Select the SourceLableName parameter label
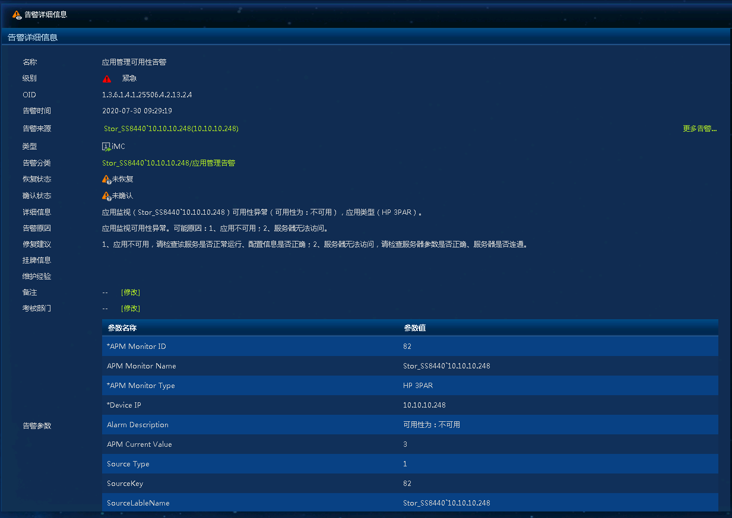This screenshot has height=518, width=732. [x=138, y=503]
